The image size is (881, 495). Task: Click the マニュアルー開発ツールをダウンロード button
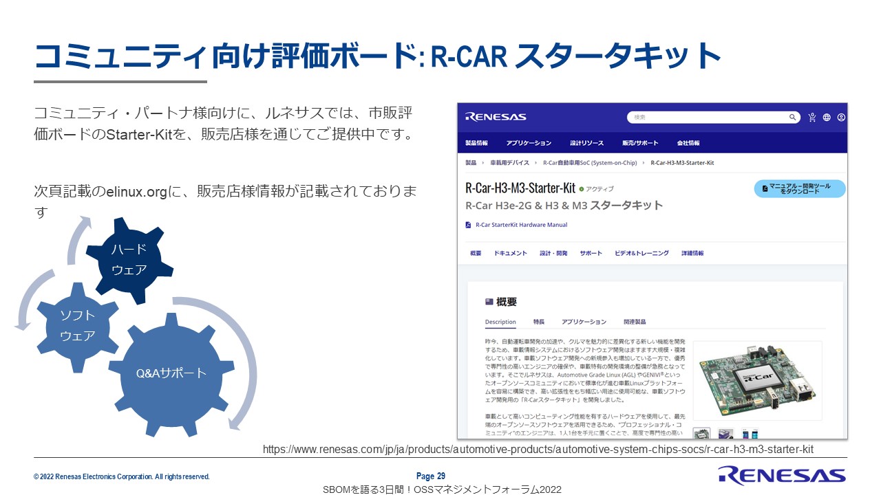[x=799, y=188]
